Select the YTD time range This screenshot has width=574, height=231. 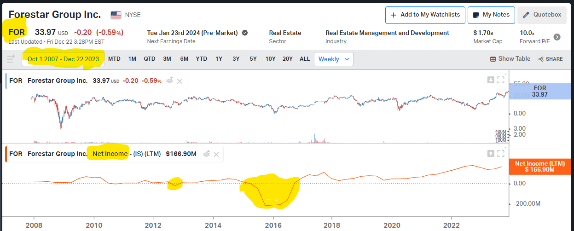[201, 59]
